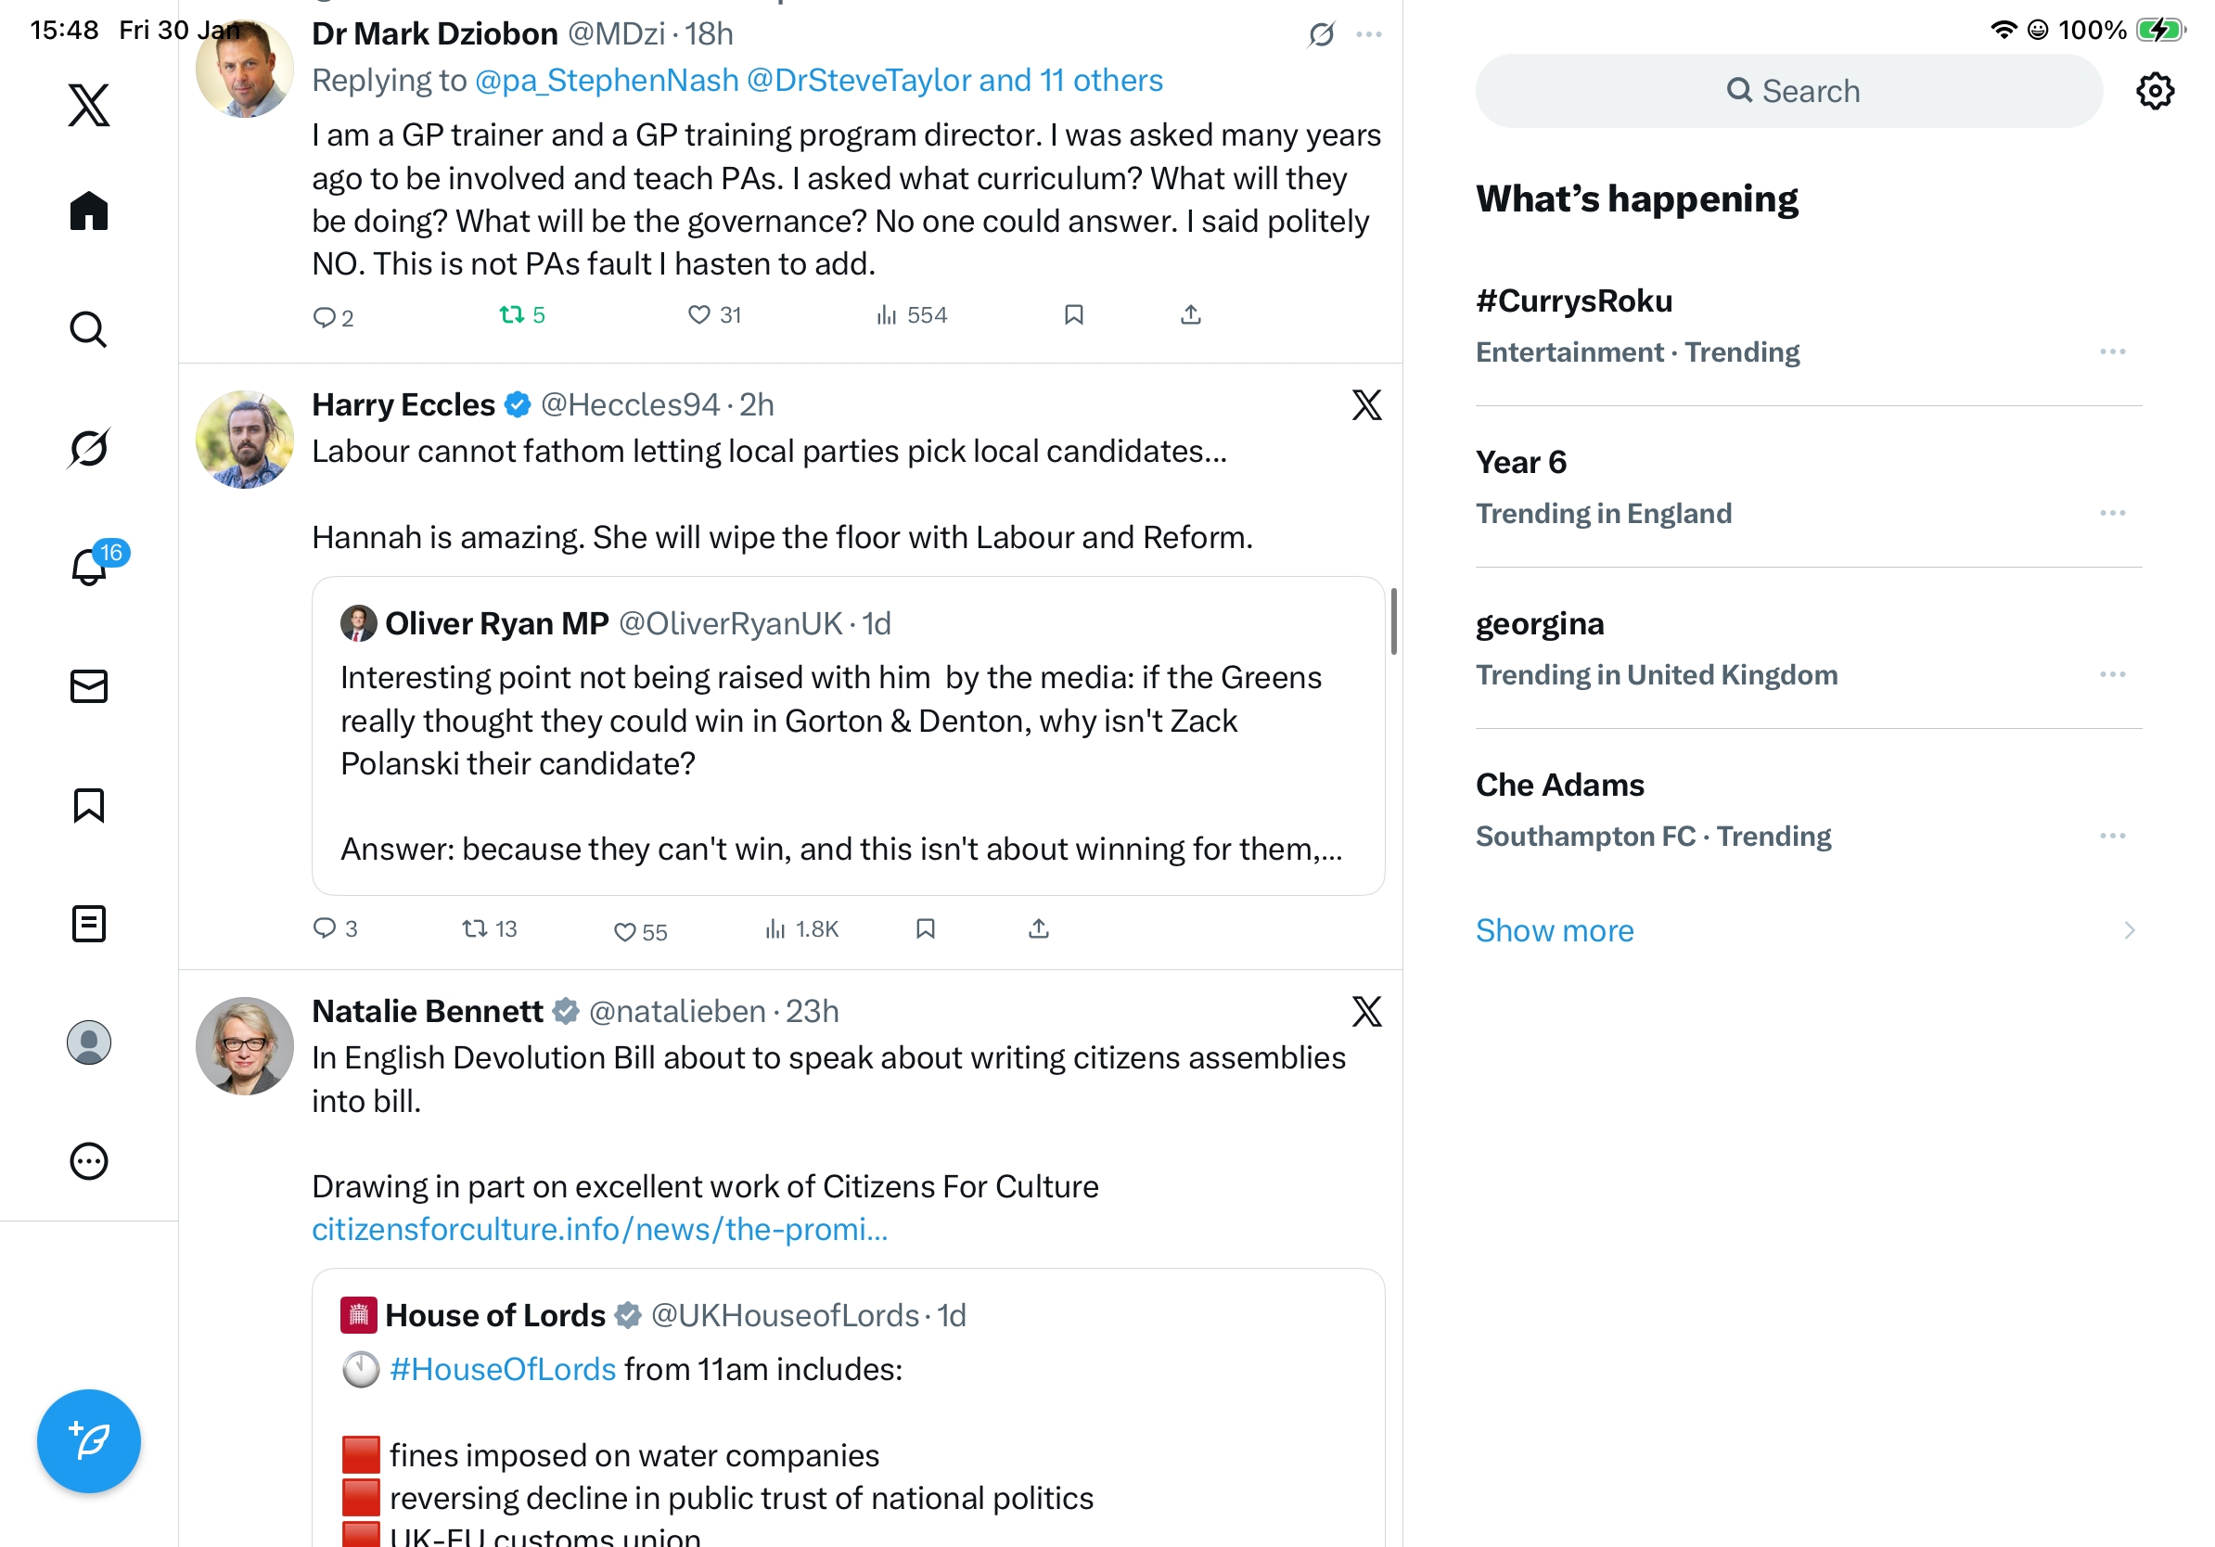The image size is (2215, 1547).
Task: Open more options on Dr Mark Dziobon's post
Action: point(1368,34)
